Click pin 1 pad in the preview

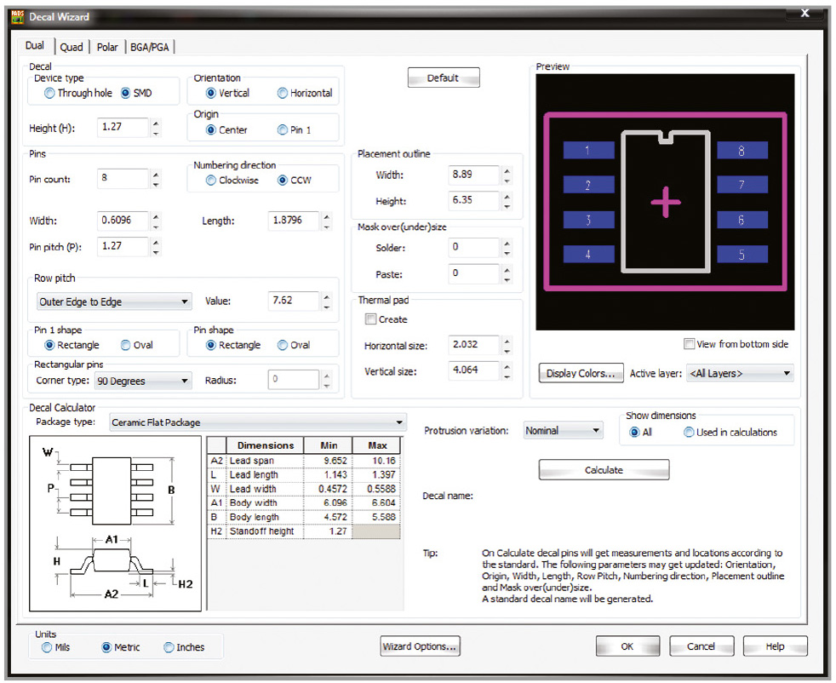pyautogui.click(x=588, y=151)
